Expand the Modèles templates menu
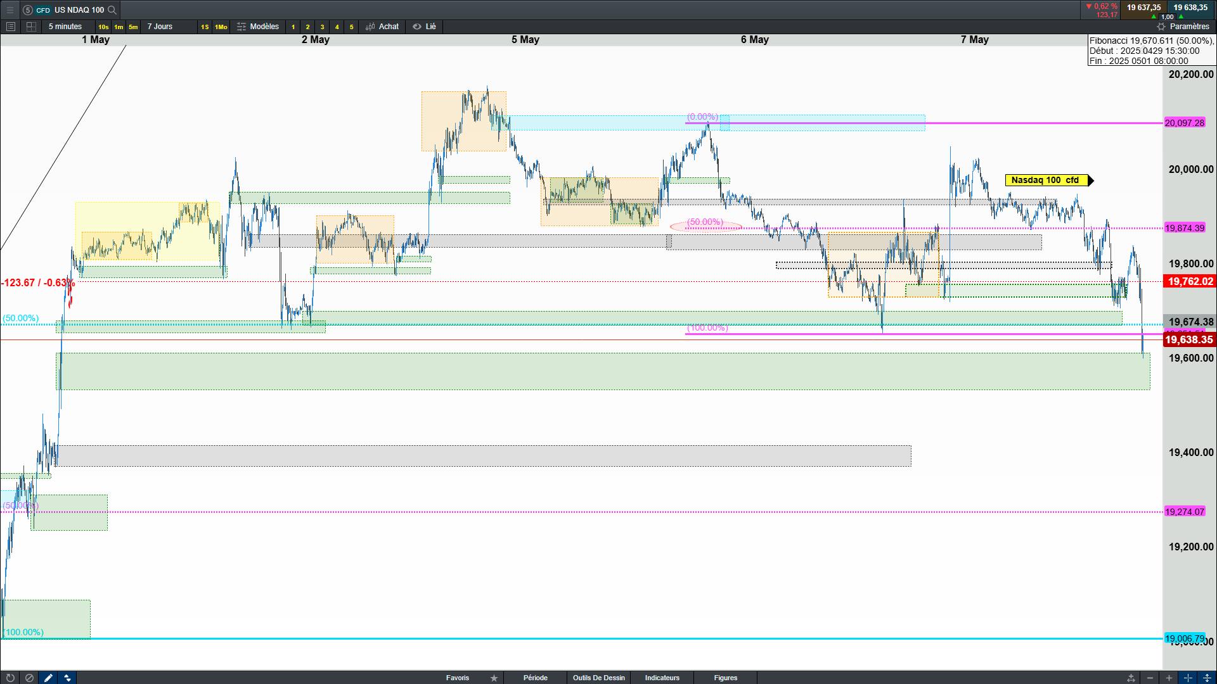This screenshot has height=684, width=1217. click(x=258, y=27)
